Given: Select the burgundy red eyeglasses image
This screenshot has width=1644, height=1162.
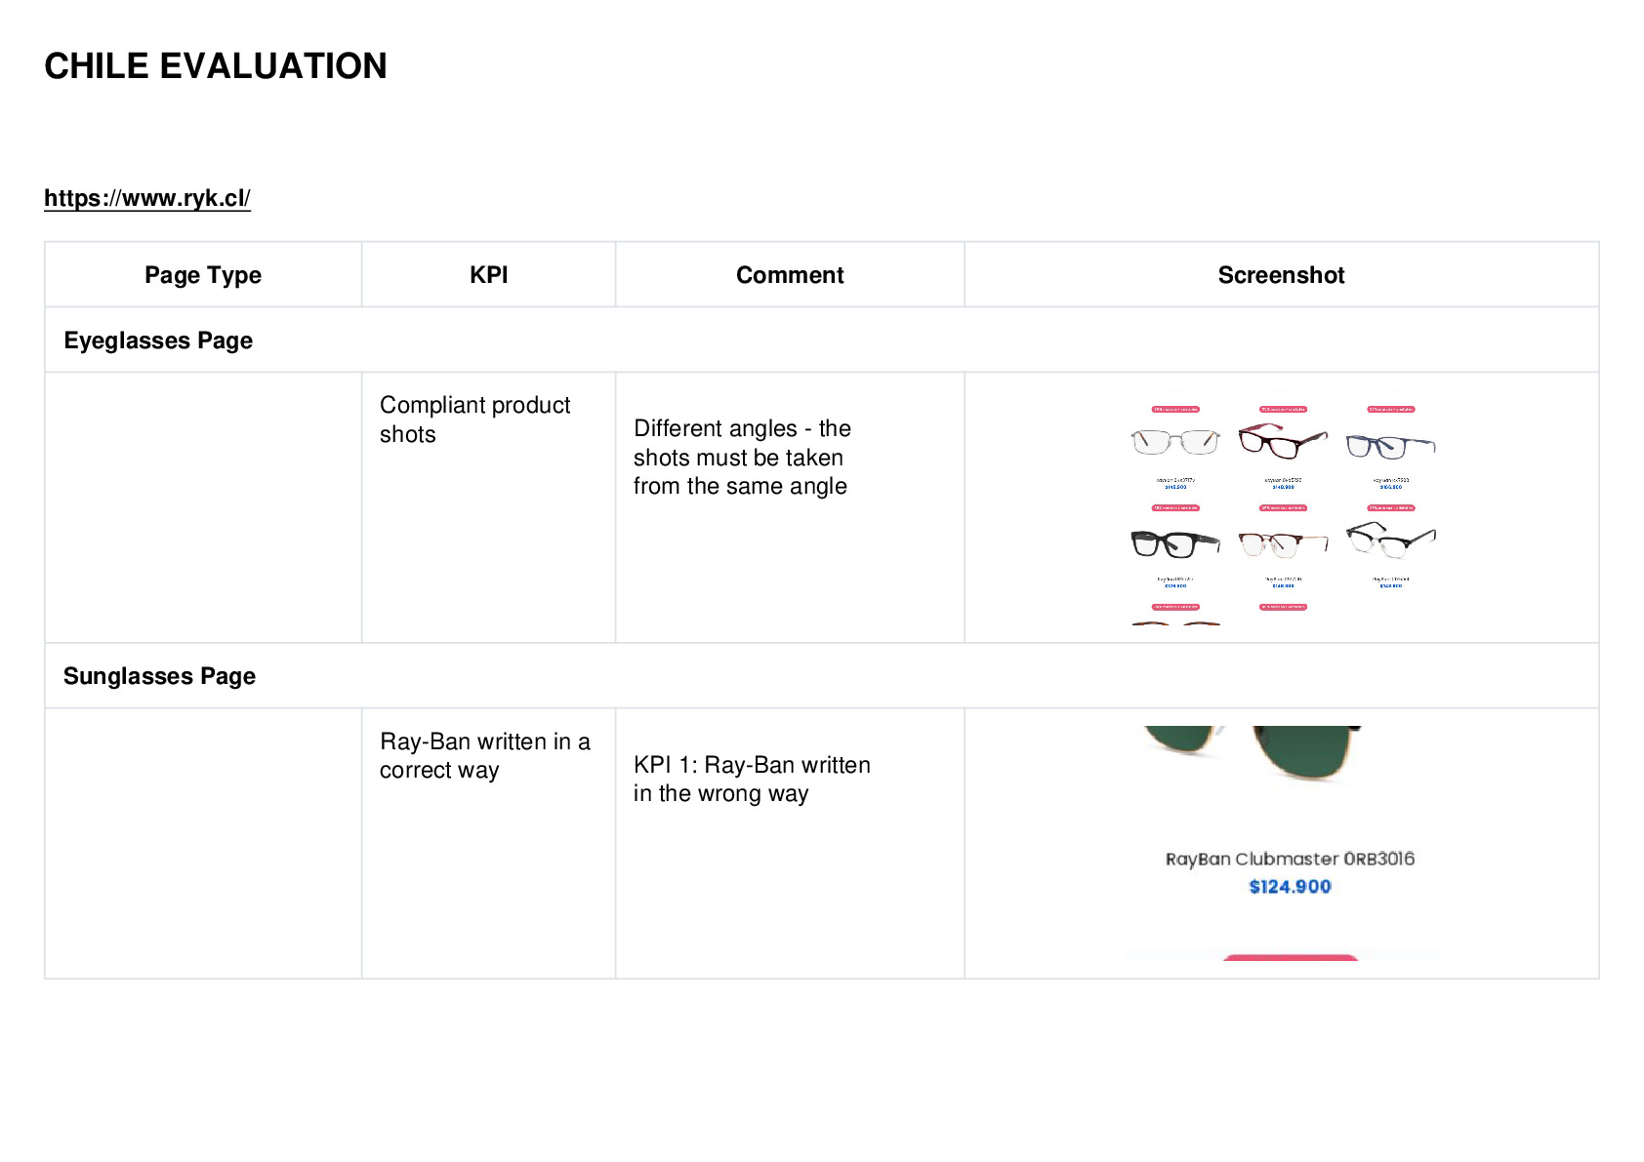Looking at the screenshot, I should (1283, 440).
